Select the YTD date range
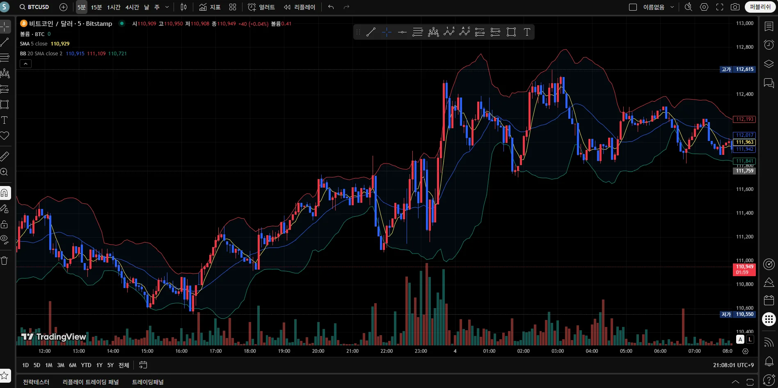The width and height of the screenshot is (778, 388). 86,365
